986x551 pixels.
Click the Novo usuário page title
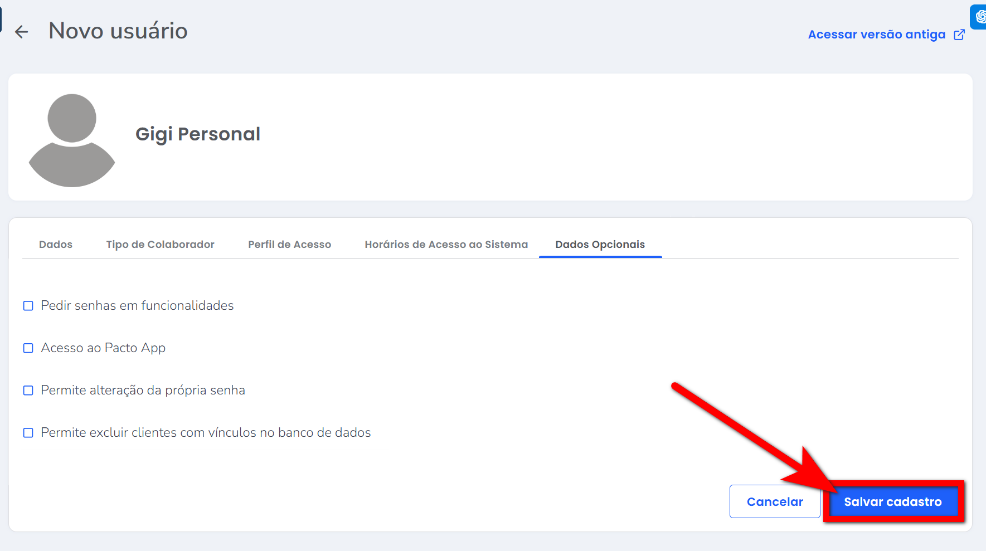tap(118, 31)
